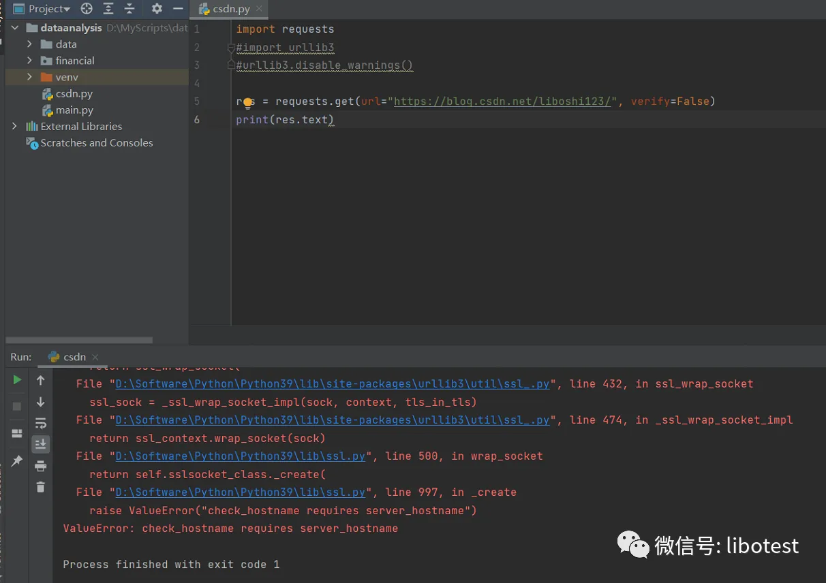Click the Expand All icon in Project panel
Screen dimensions: 826x583
coord(108,9)
